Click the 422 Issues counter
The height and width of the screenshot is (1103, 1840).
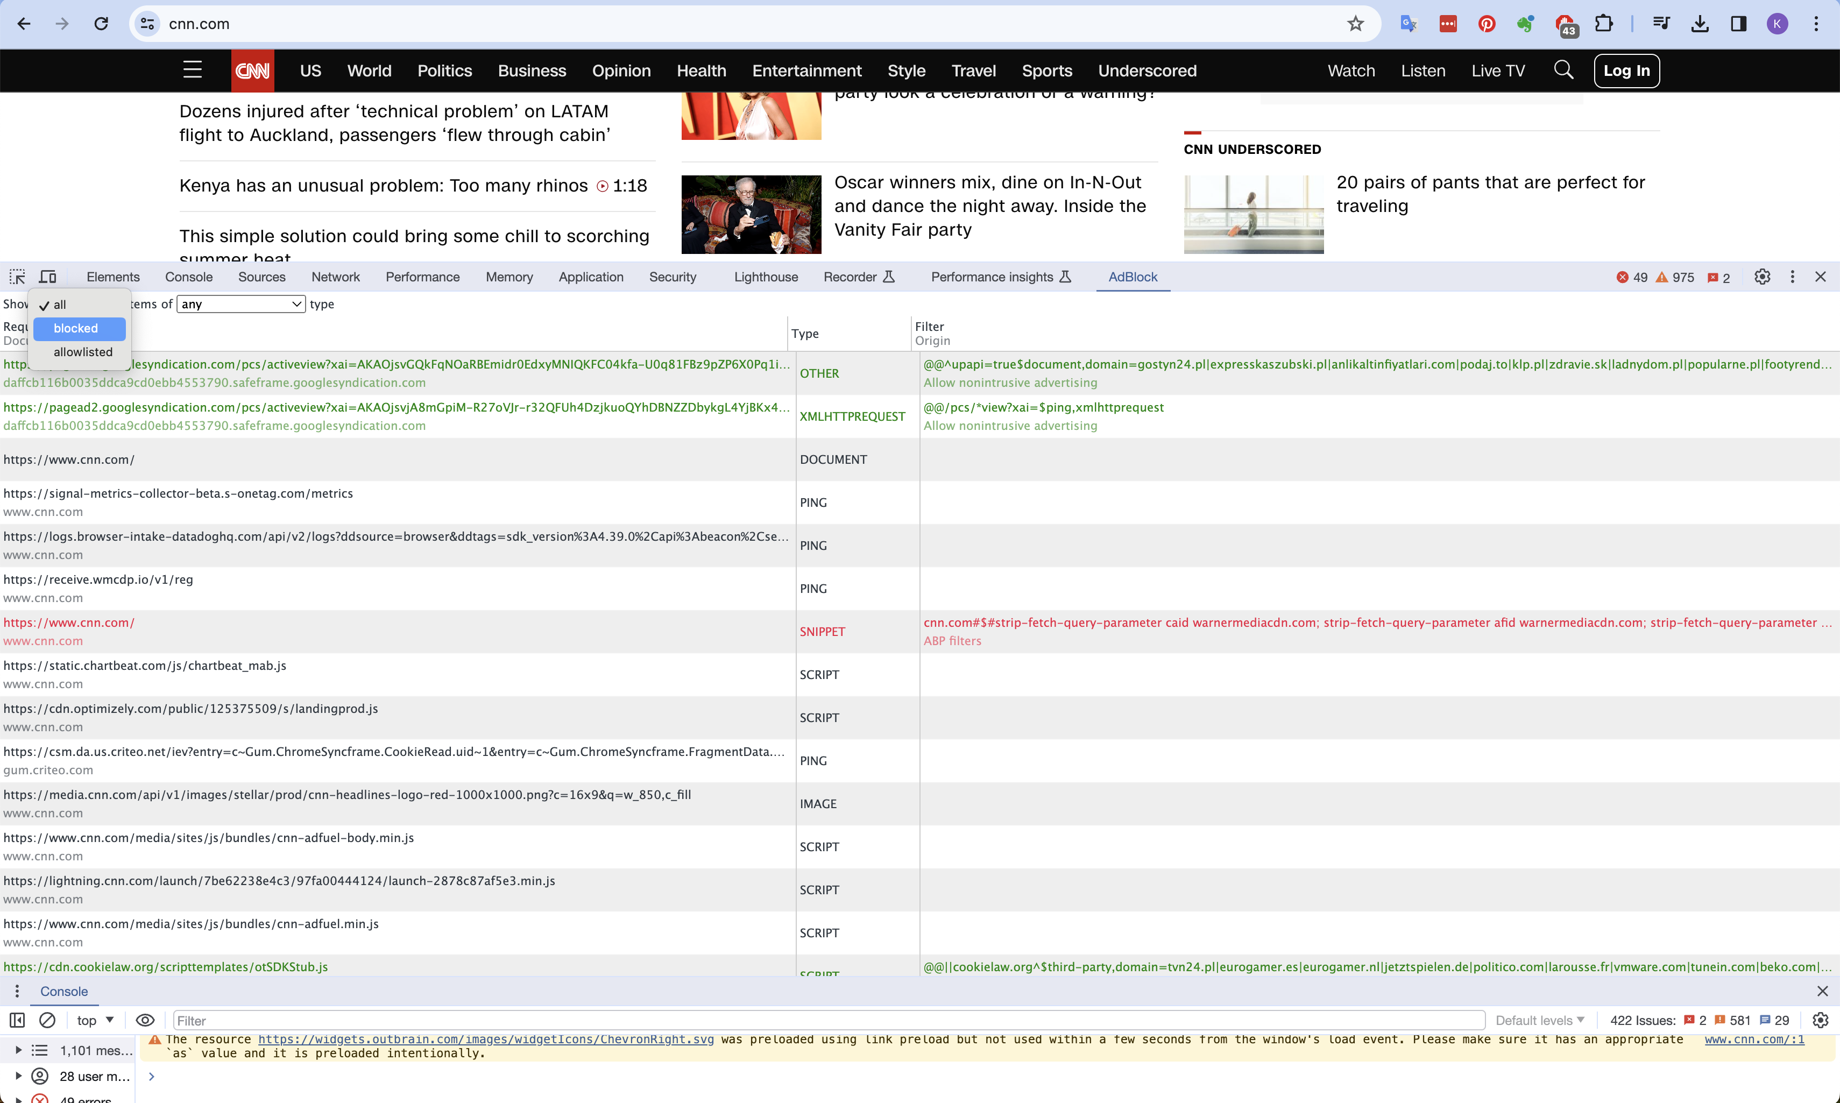pos(1700,1020)
